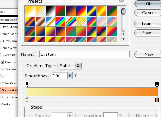
Task: Select the pale yellow color stop
Action: (27, 99)
